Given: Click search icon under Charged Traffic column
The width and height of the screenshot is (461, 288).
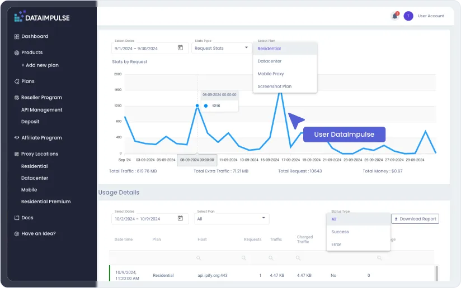Looking at the screenshot, I should [298, 258].
